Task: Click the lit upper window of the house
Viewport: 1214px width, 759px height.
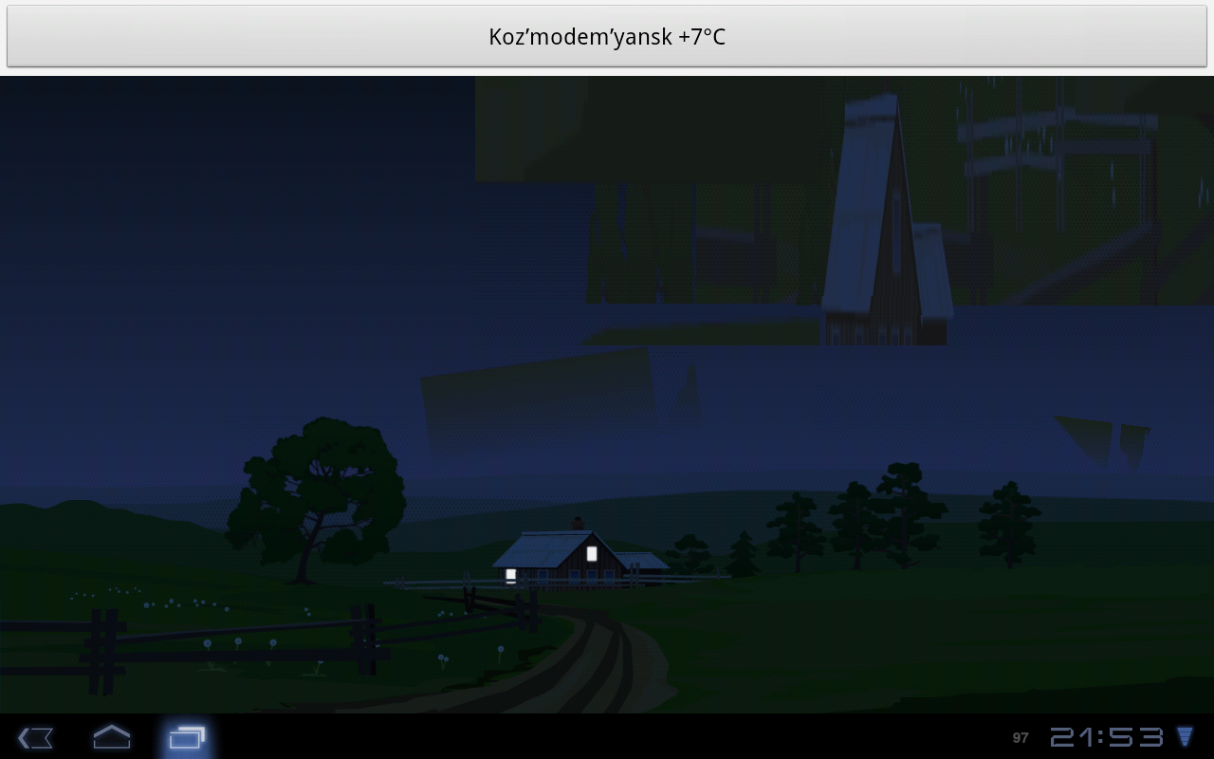Action: (x=592, y=553)
